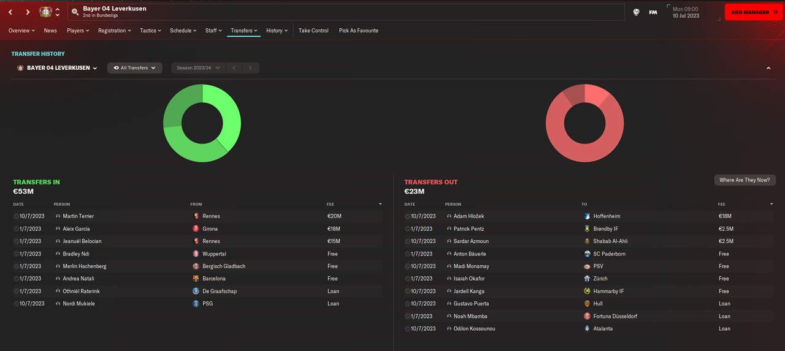Click Pick As Favourite
The width and height of the screenshot is (785, 351).
(x=359, y=31)
